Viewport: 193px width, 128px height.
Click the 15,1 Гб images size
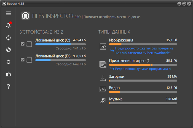click(x=172, y=40)
